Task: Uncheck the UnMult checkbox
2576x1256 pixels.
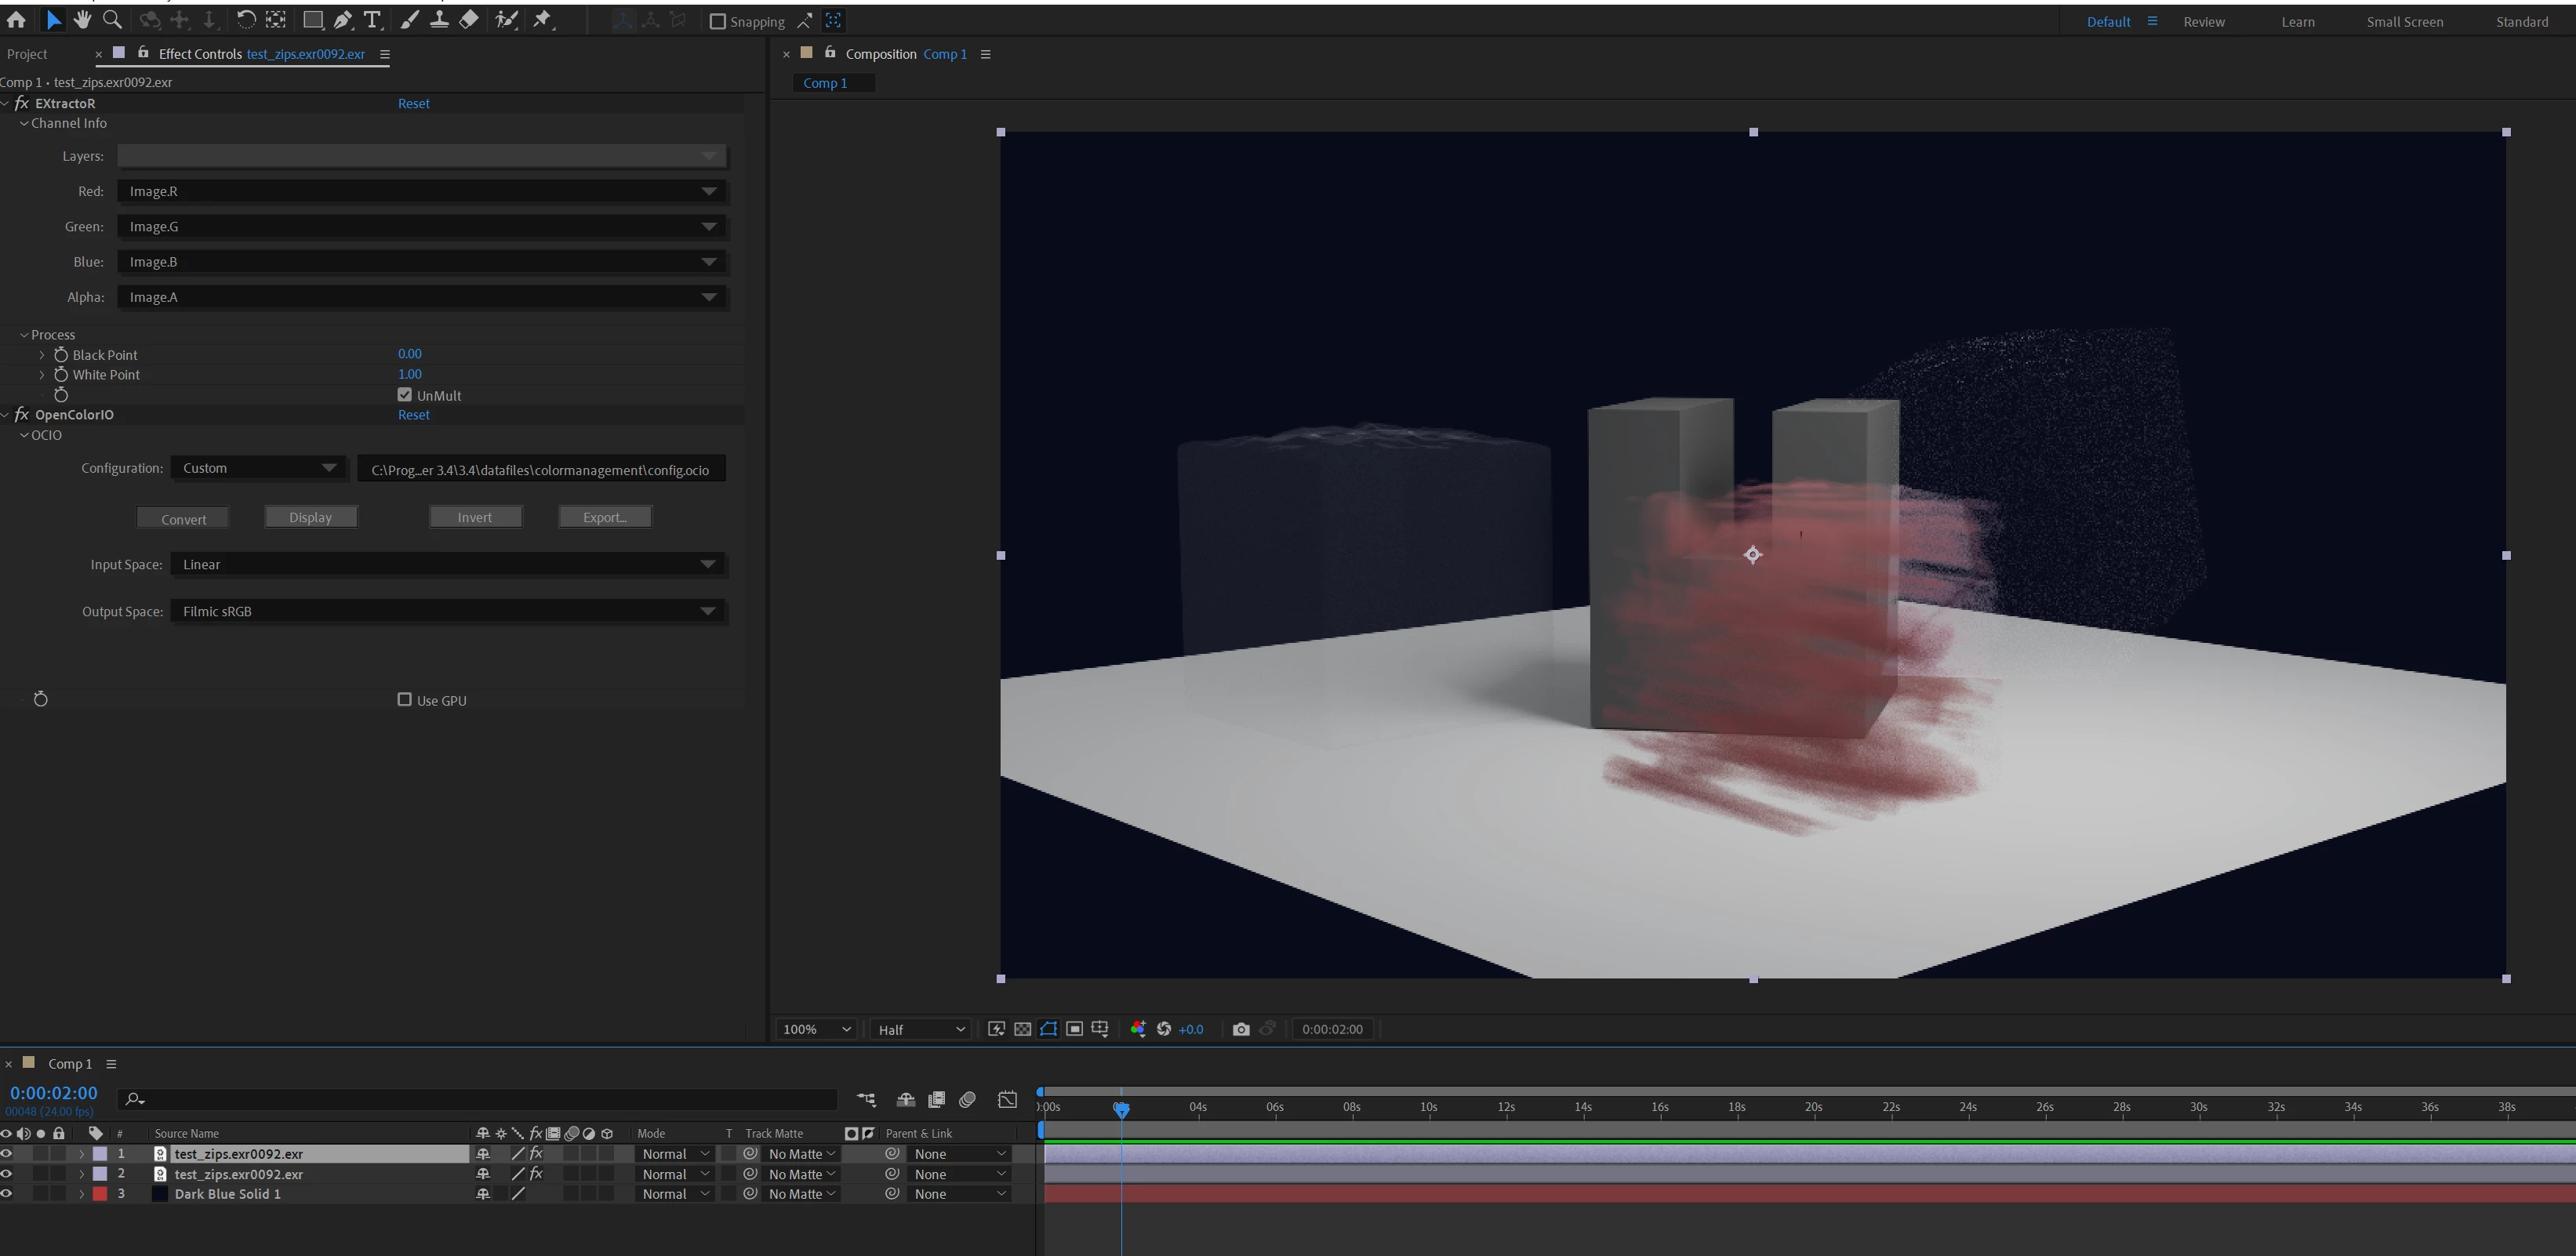Action: click(405, 395)
